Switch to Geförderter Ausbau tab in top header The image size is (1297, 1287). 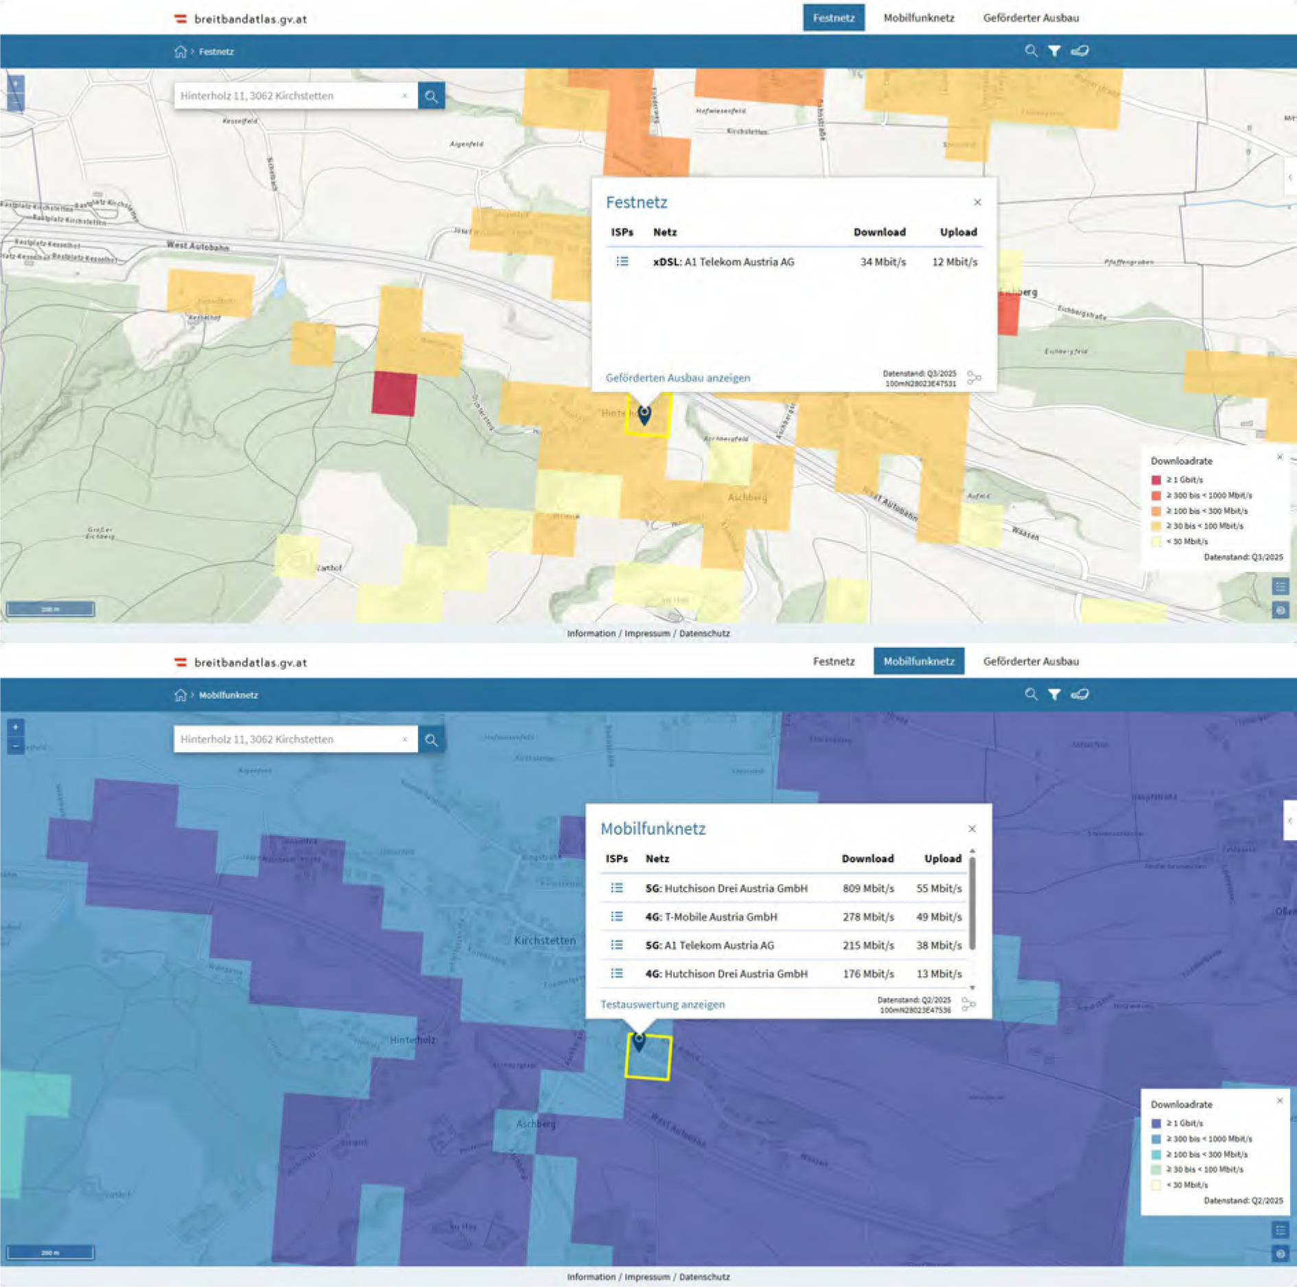(x=1031, y=18)
